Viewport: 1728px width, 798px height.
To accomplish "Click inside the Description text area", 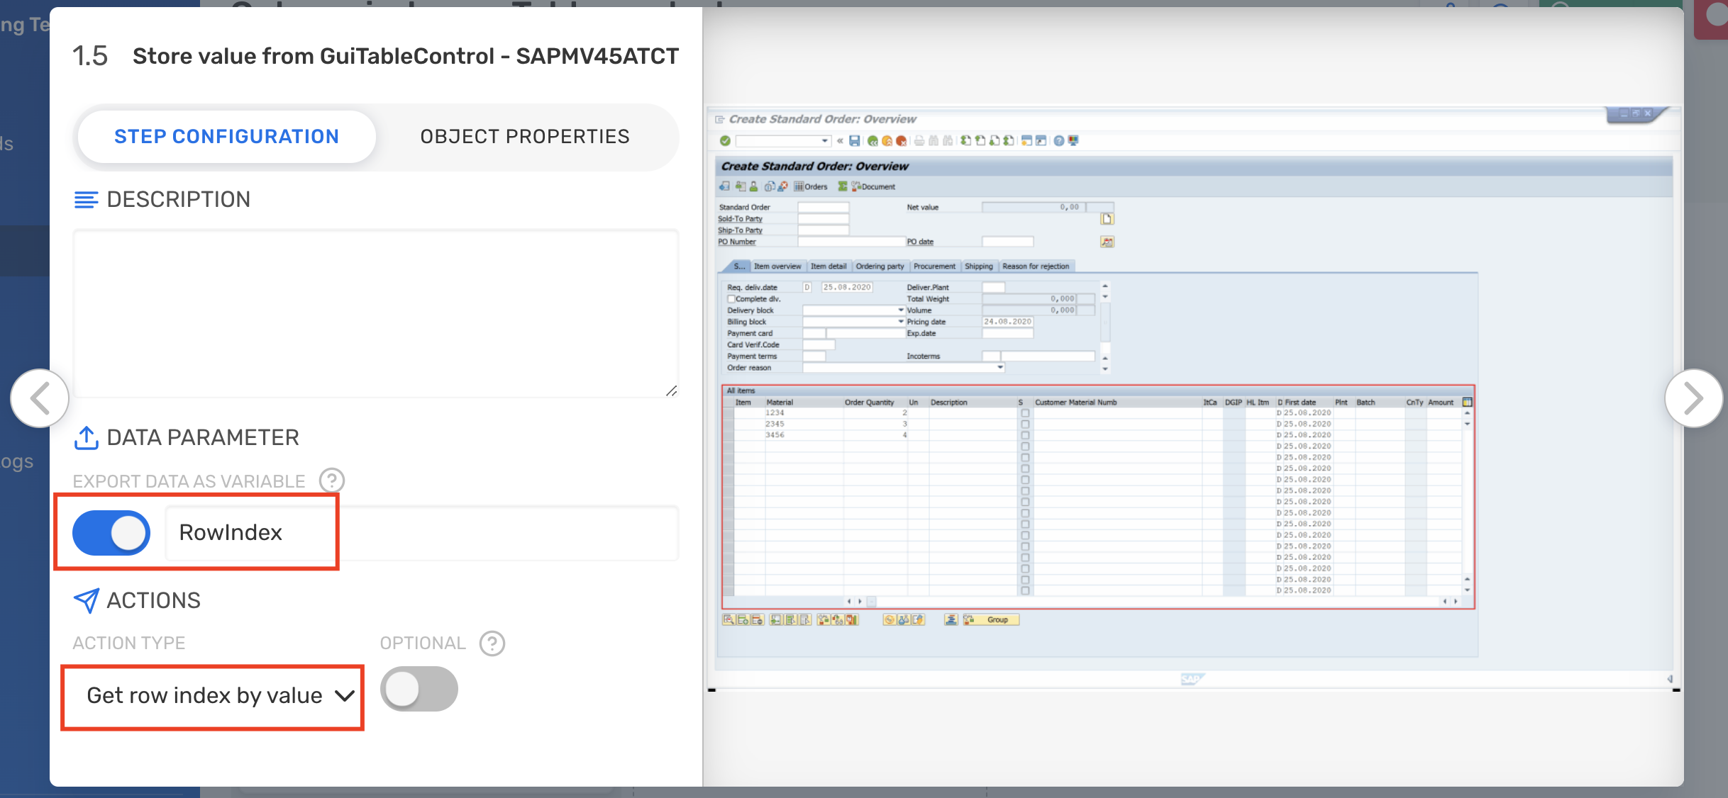I will (375, 312).
